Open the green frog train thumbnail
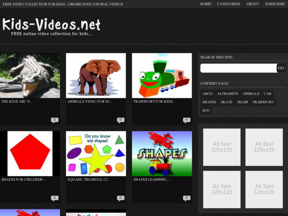Viewport: 288px width, 216px height. (x=162, y=76)
